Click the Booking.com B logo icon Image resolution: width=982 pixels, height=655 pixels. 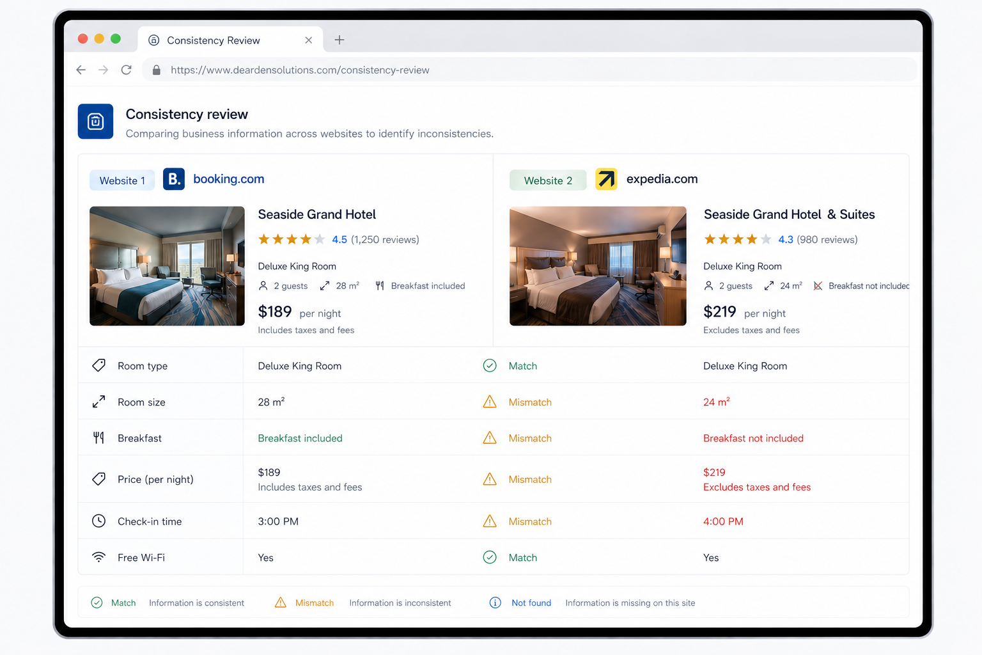point(174,179)
